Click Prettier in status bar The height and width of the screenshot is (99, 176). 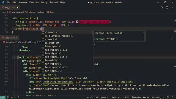tap(146, 97)
